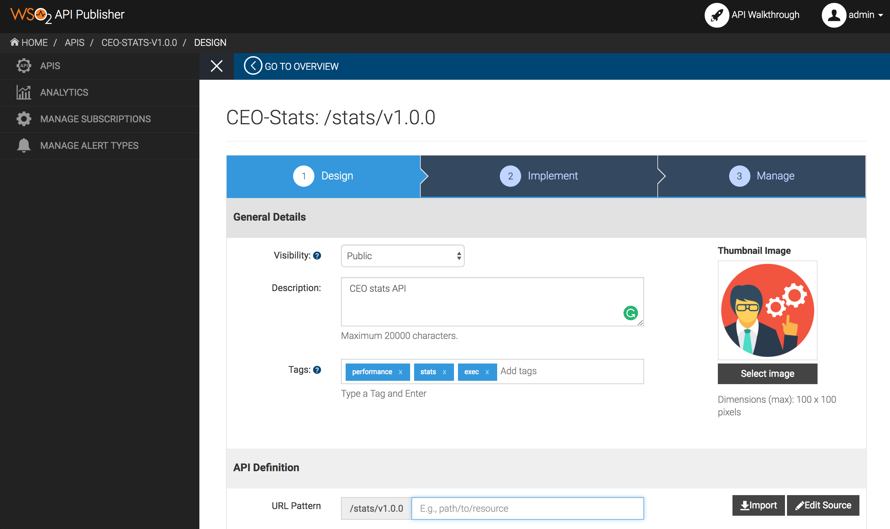The width and height of the screenshot is (890, 529).
Task: Click the admin user avatar
Action: click(834, 15)
